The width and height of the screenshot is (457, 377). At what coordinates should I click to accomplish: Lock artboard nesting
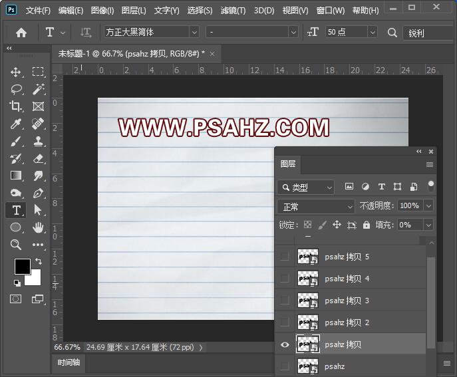coord(351,225)
